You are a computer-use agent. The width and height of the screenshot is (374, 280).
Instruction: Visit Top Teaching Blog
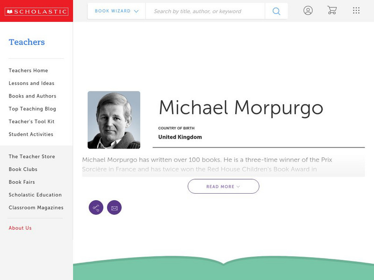pos(32,109)
